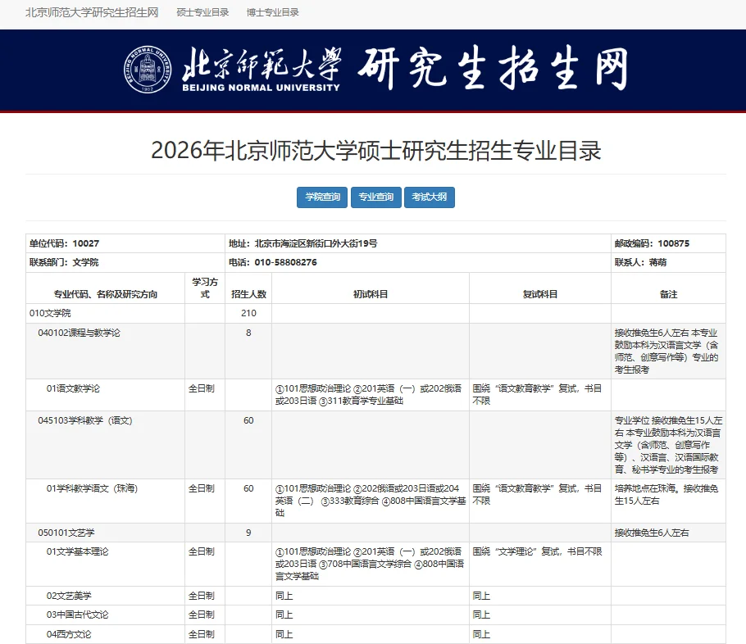Image resolution: width=746 pixels, height=644 pixels.
Task: Click 全日制 in the 01语文教学论 row
Action: [x=201, y=388]
